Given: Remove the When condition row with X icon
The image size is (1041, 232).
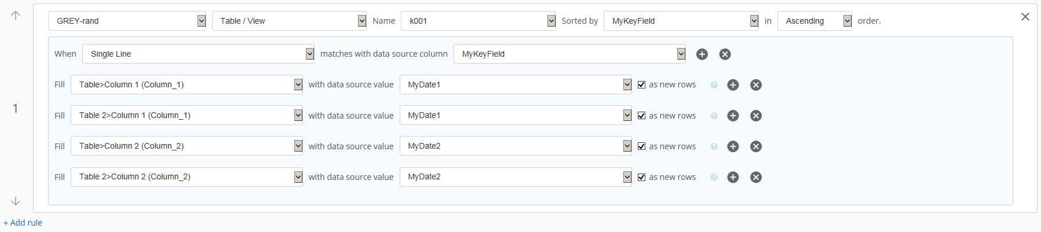Looking at the screenshot, I should pos(725,54).
